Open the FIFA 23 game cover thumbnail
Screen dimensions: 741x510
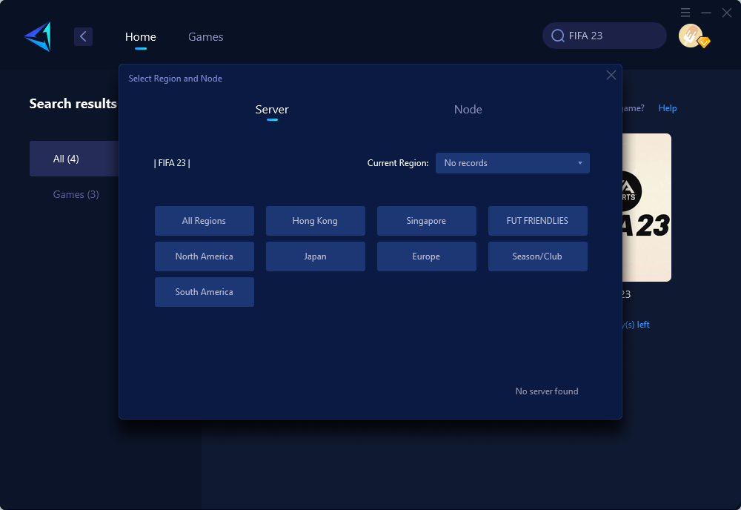(x=646, y=208)
